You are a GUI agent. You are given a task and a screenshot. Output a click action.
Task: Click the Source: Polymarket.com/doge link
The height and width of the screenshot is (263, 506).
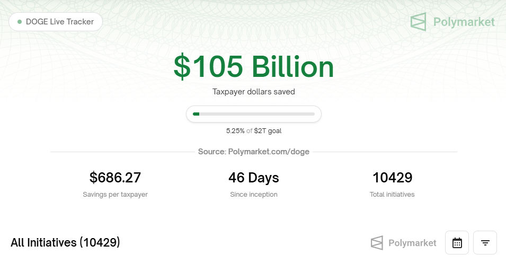click(x=254, y=152)
